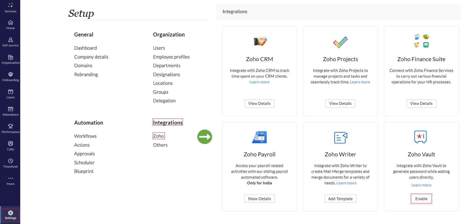View details of Zoho Projects integration
Screen dimensions: 467x224
340,103
